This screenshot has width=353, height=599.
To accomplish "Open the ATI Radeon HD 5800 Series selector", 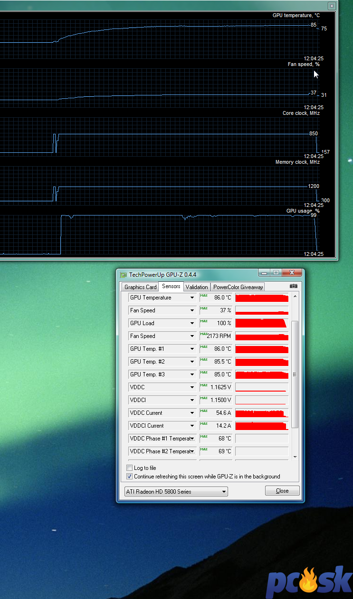I will tap(176, 492).
